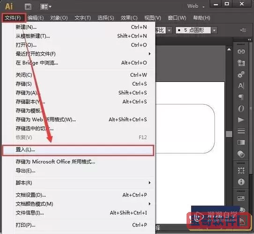The height and width of the screenshot is (234, 254).
Task: Open the 文件(F) menu
Action: [x=13, y=18]
